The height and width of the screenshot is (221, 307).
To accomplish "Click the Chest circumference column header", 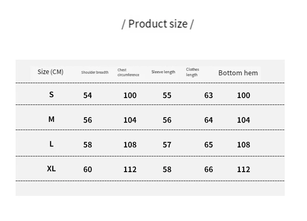I will 128,72.
